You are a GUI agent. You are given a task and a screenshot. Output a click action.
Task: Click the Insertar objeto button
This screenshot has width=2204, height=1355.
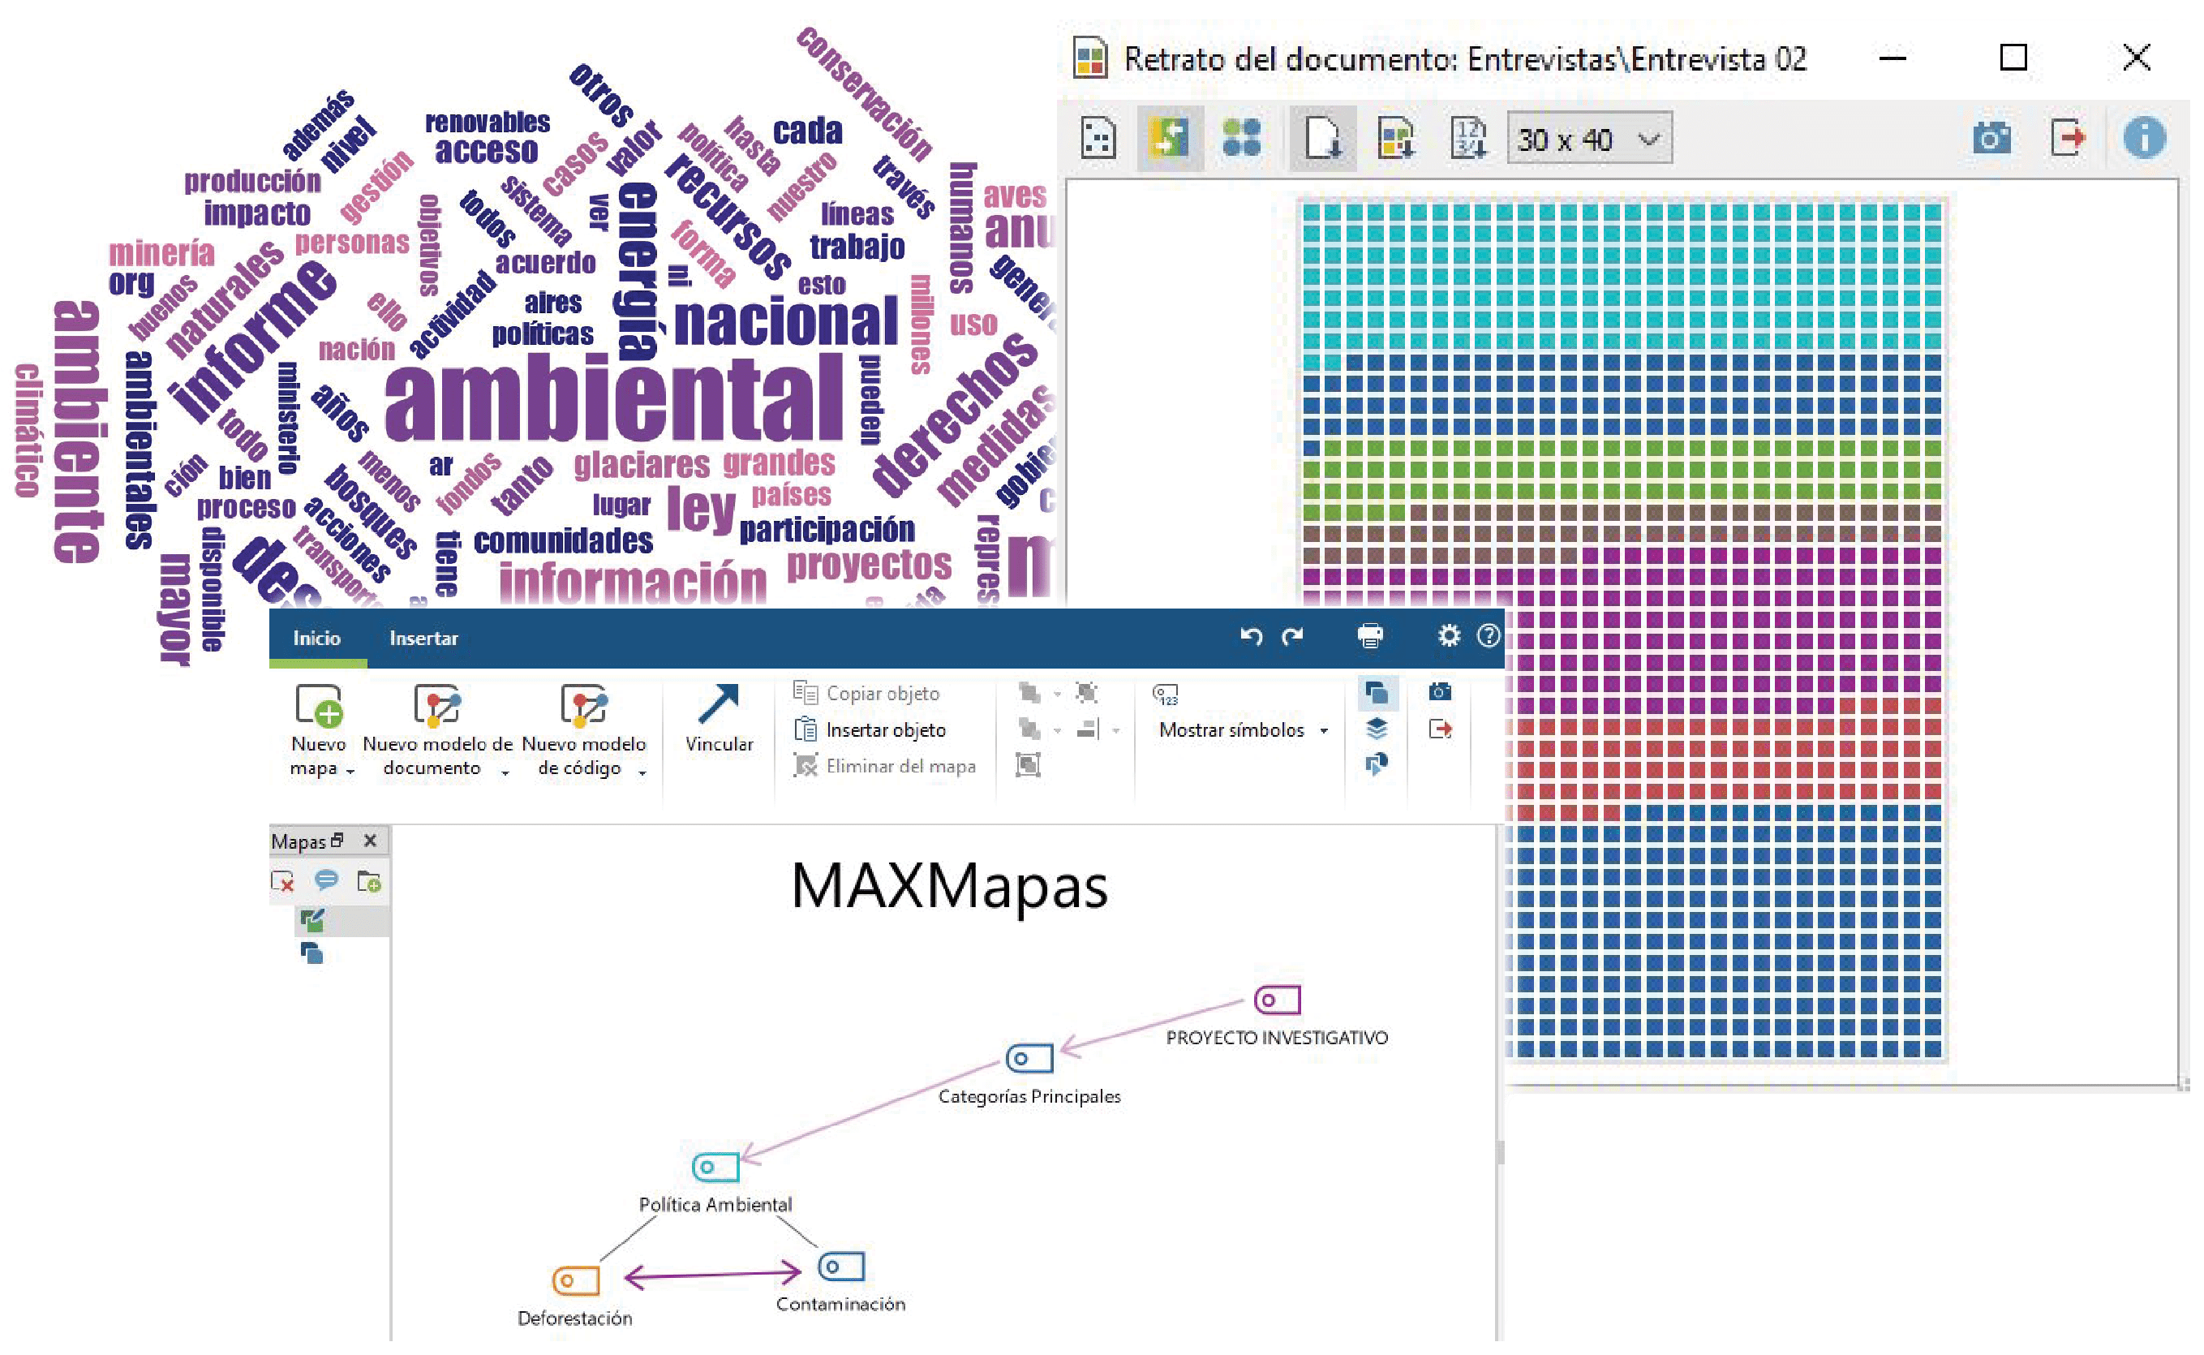[870, 730]
